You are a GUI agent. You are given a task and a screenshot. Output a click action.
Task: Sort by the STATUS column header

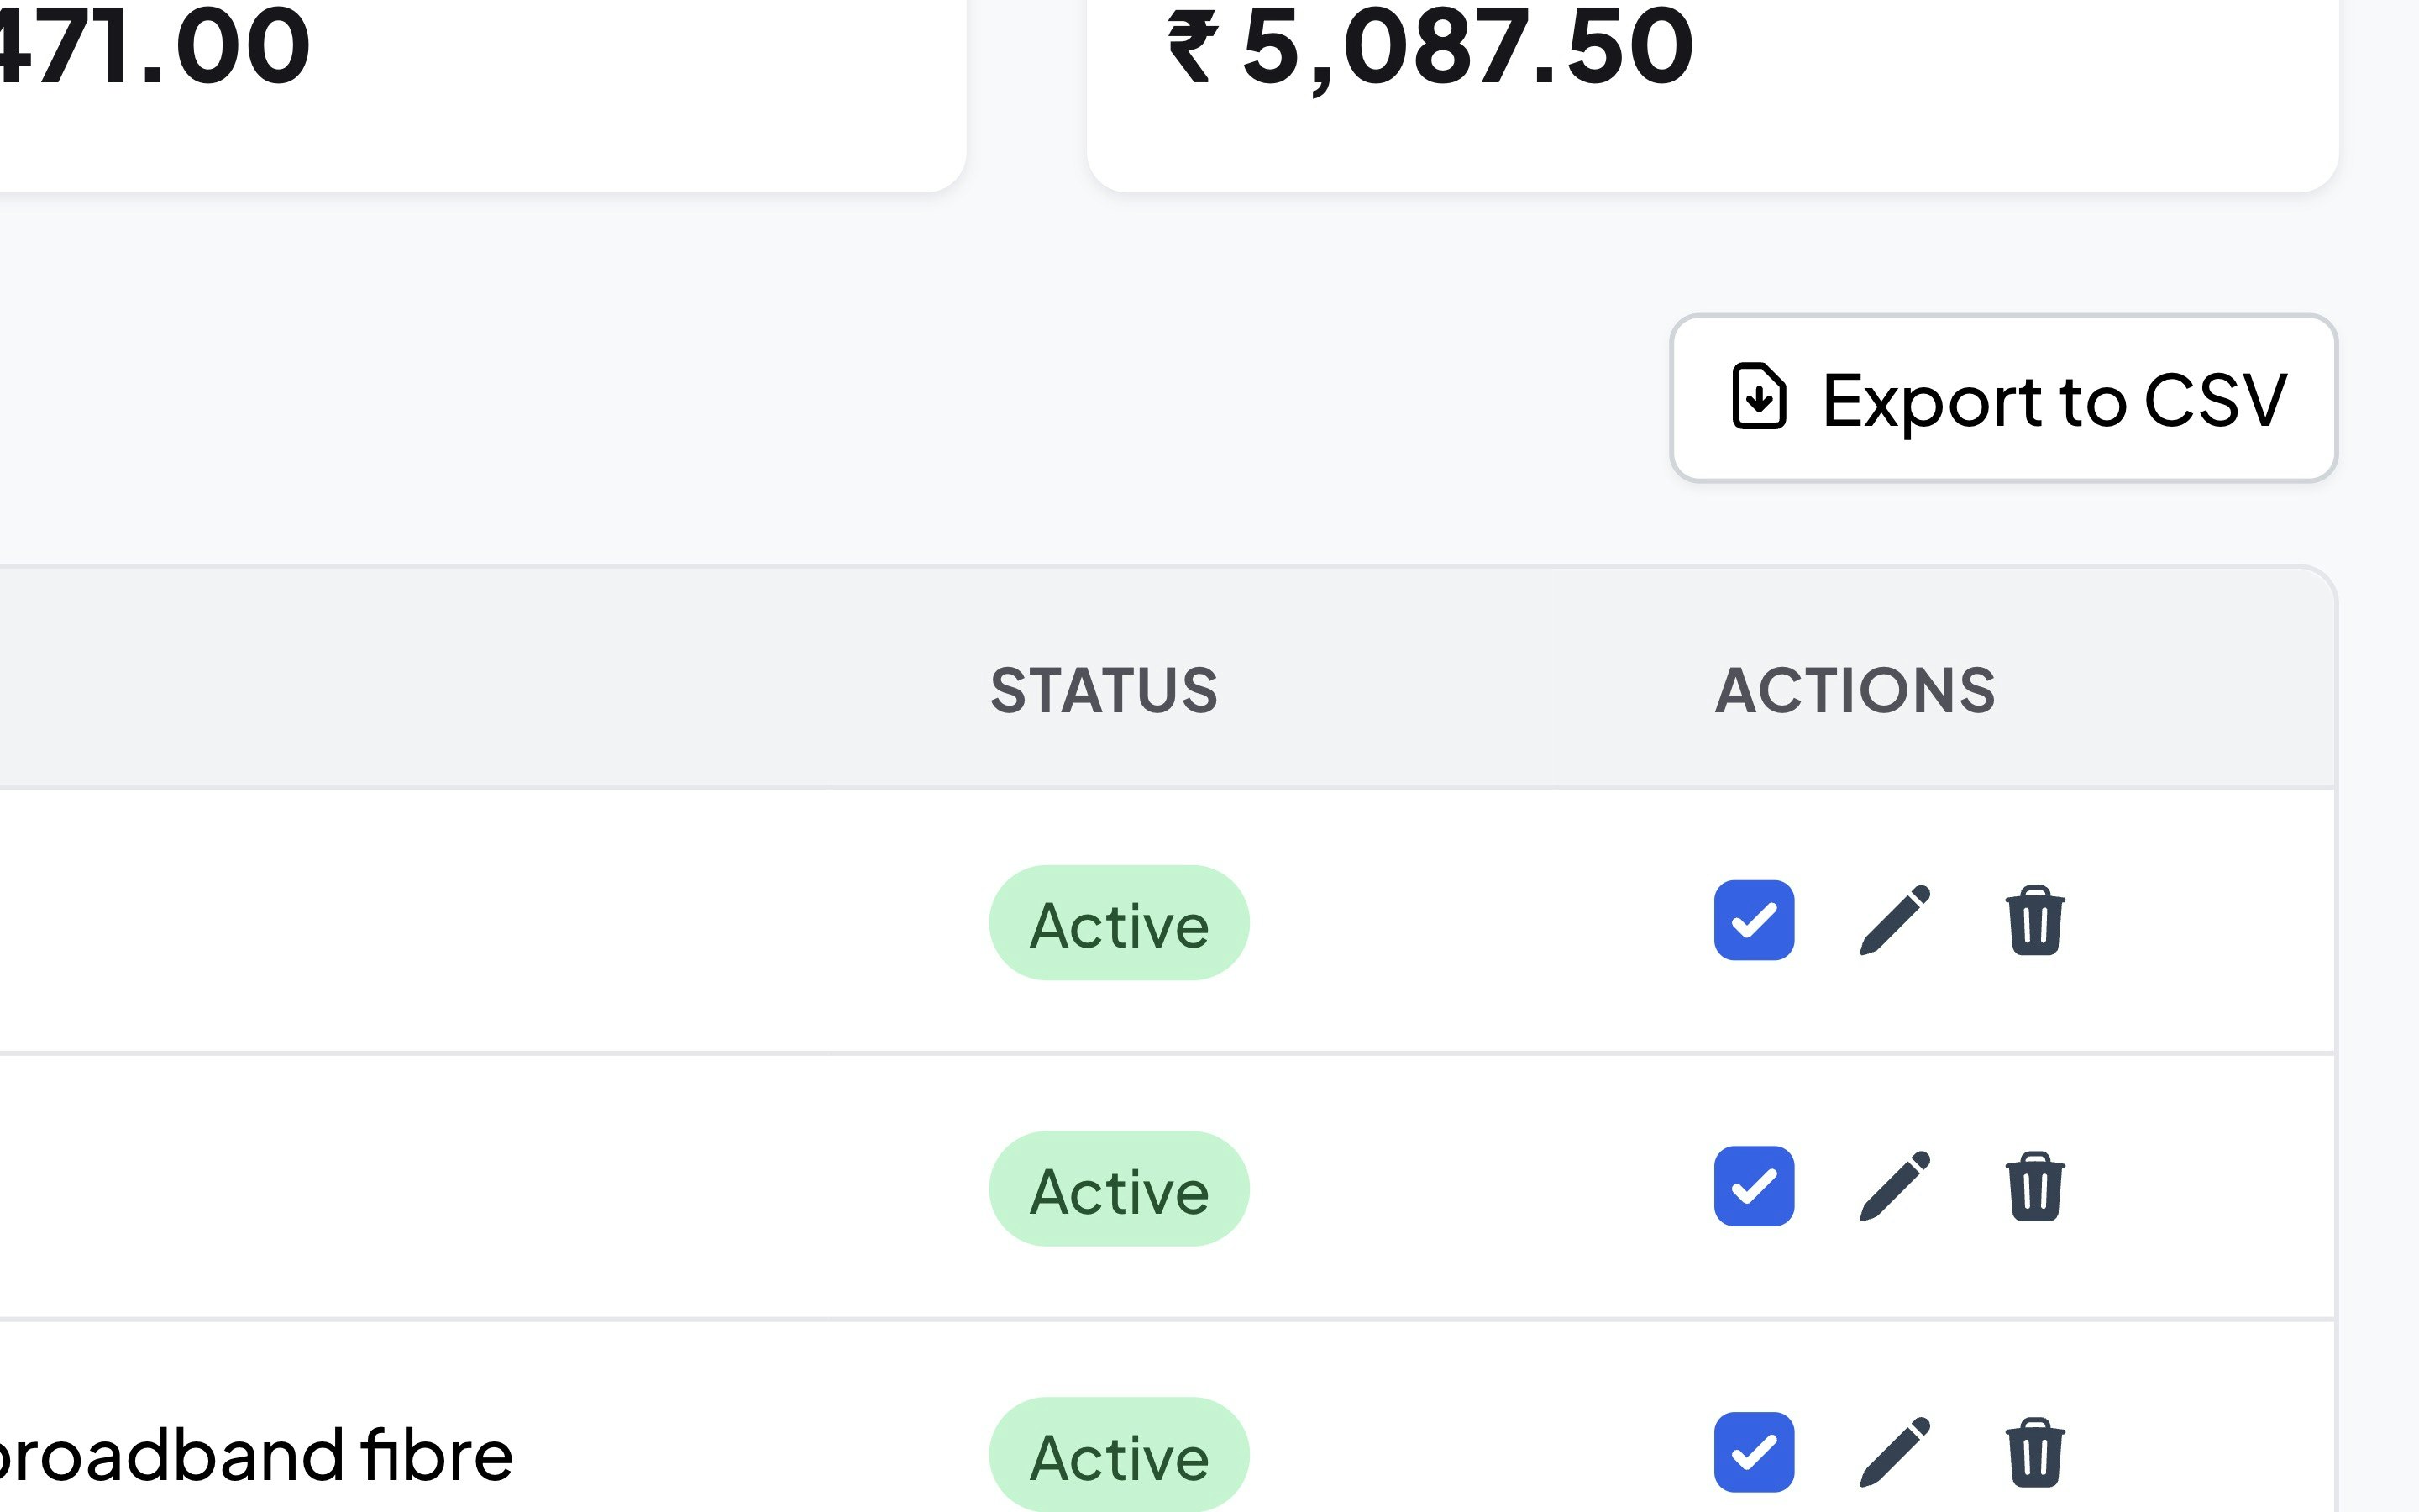[1104, 690]
